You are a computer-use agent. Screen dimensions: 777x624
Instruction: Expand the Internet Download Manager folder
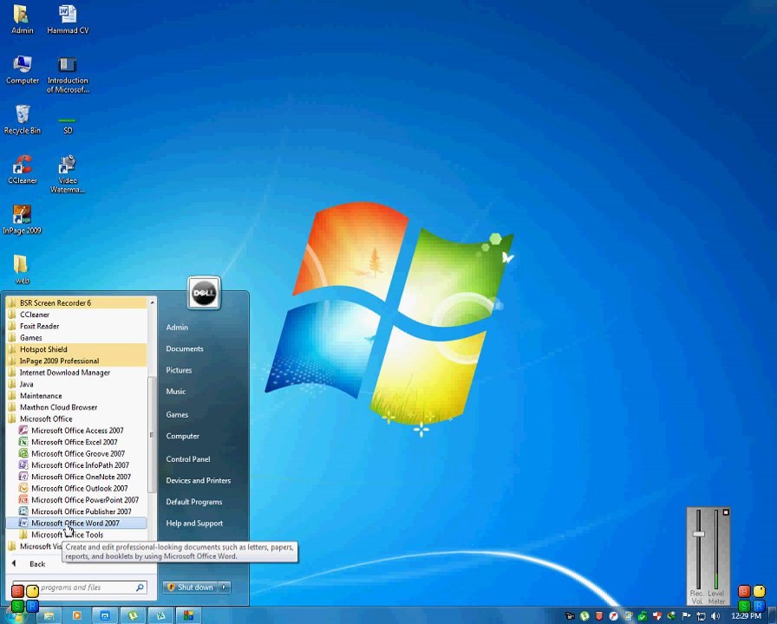pos(76,373)
